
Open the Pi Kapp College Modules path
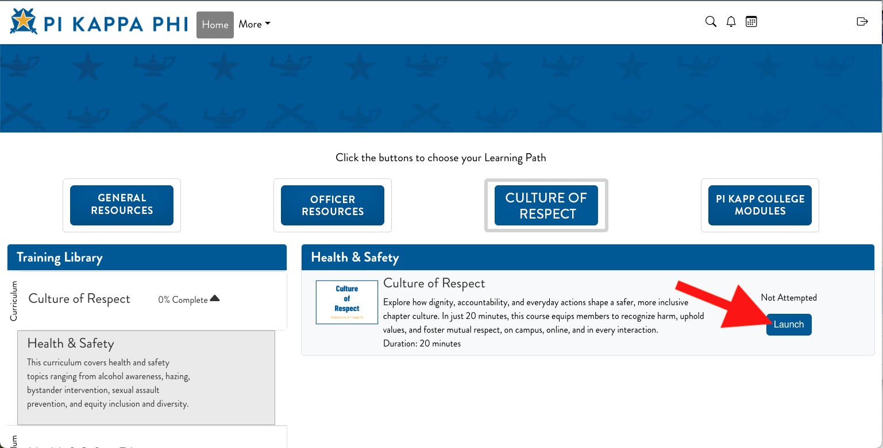click(x=759, y=205)
